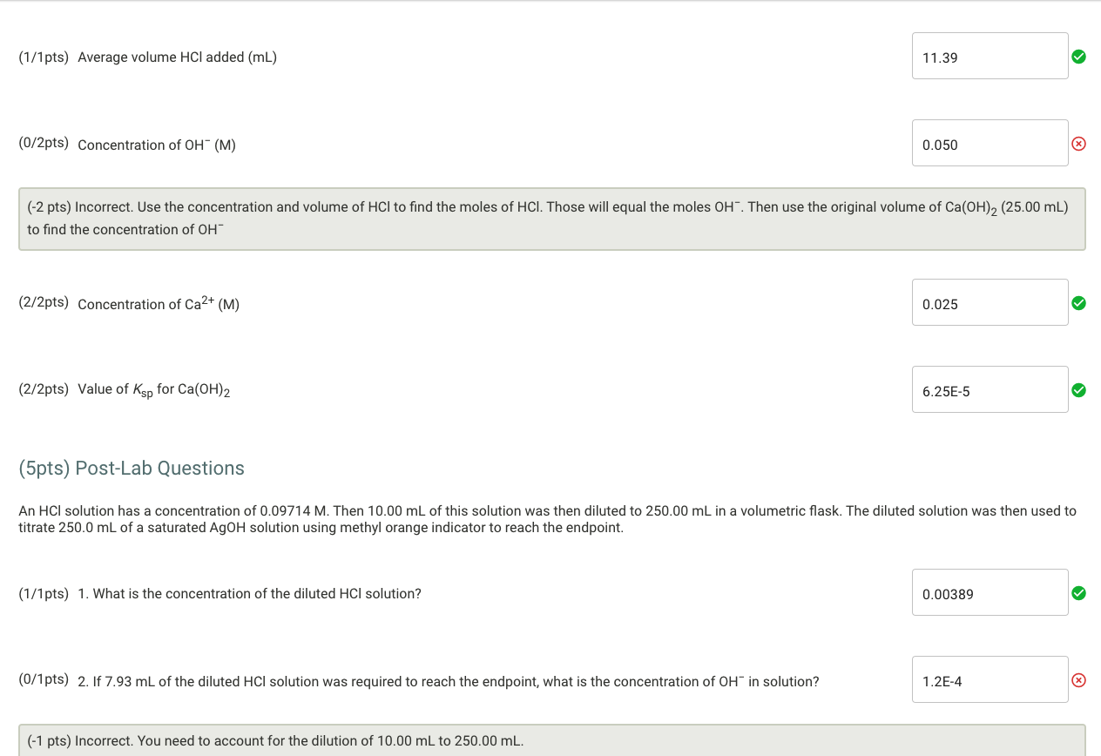1101x756 pixels.
Task: Click the answer box showing 0.050
Action: tap(990, 143)
